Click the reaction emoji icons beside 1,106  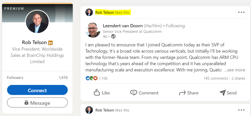(91, 78)
